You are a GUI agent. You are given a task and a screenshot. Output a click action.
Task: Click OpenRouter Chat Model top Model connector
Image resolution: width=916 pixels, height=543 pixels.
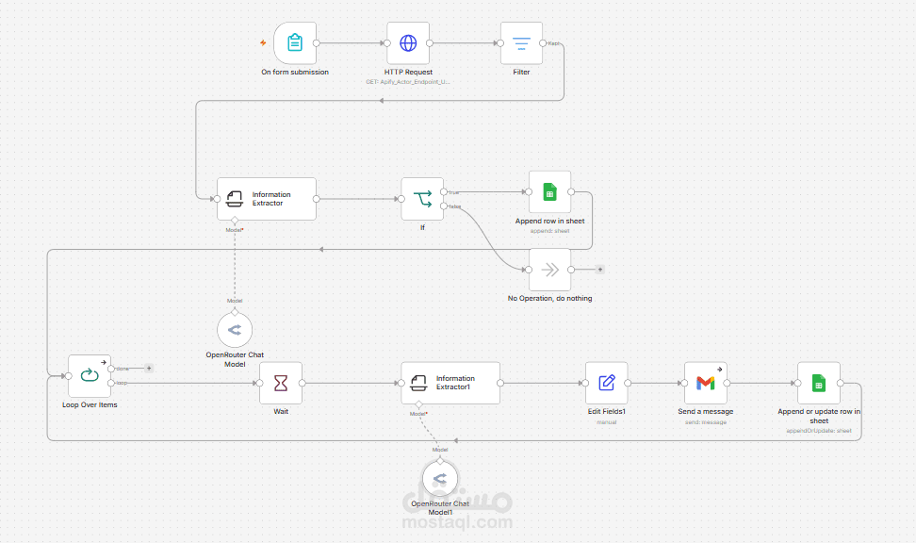click(x=235, y=312)
